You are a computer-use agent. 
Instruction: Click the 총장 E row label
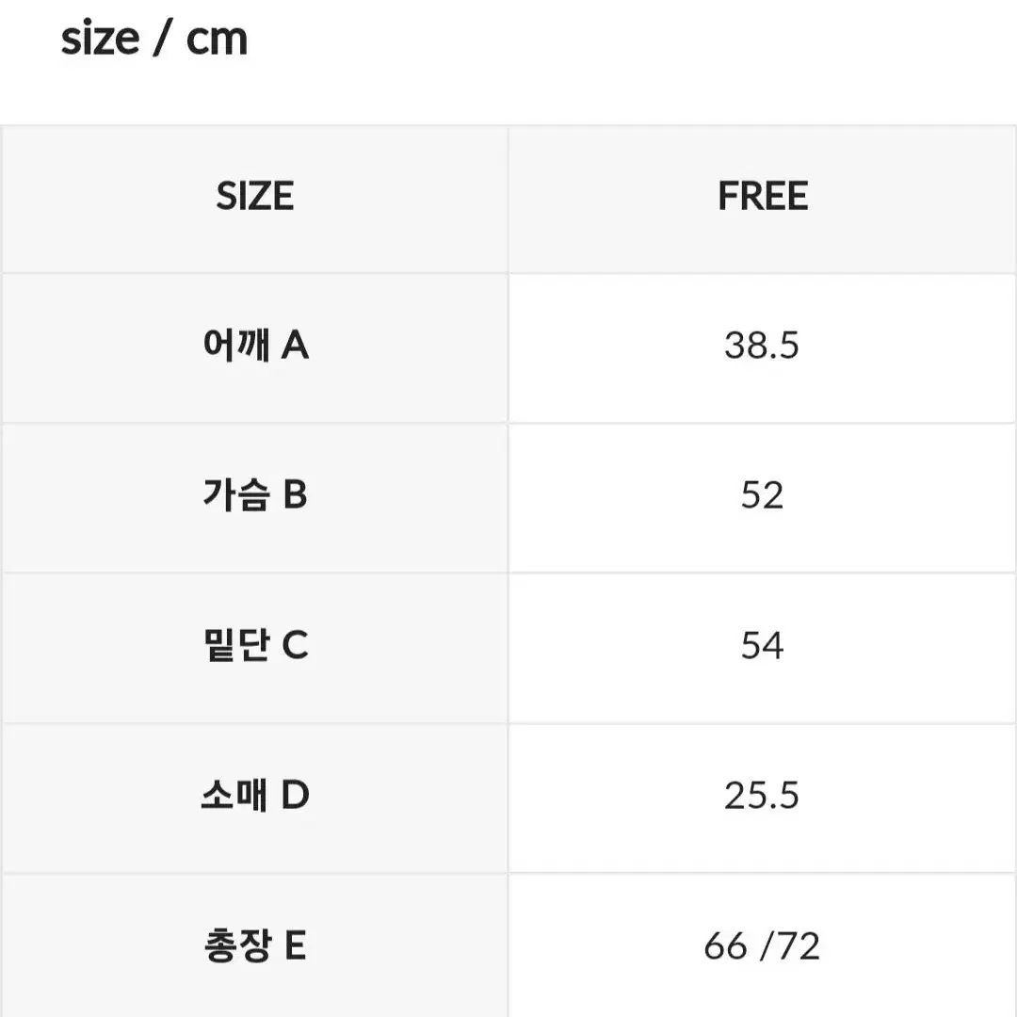(255, 945)
